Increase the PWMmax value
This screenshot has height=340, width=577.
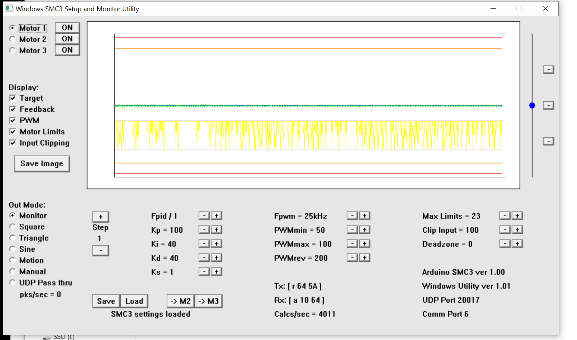pyautogui.click(x=365, y=244)
